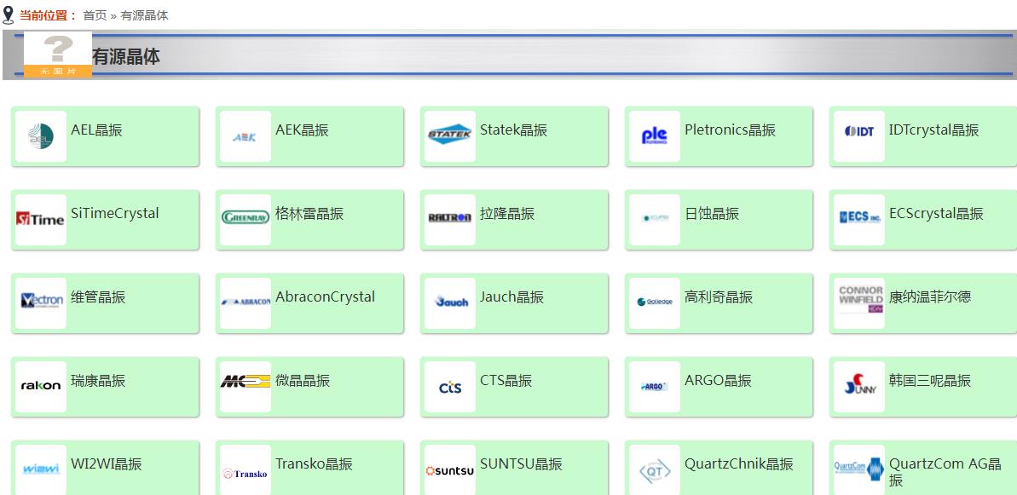Click the SUNTSU晶振 link
Image resolution: width=1017 pixels, height=495 pixels.
(521, 464)
